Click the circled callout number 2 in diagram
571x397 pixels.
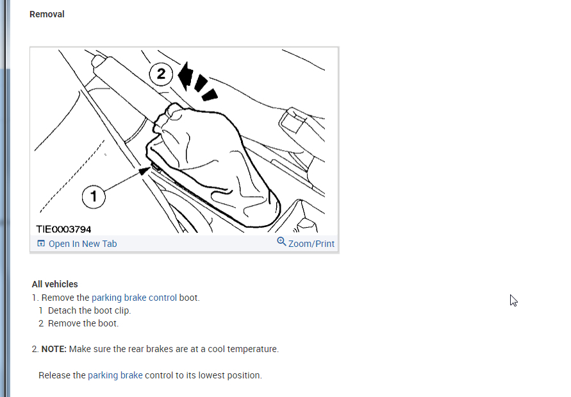tap(161, 74)
